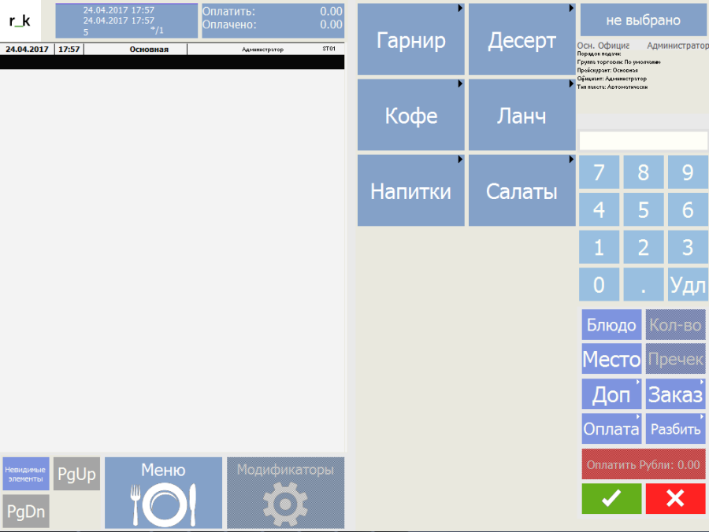Select the Салаты category

click(x=522, y=190)
